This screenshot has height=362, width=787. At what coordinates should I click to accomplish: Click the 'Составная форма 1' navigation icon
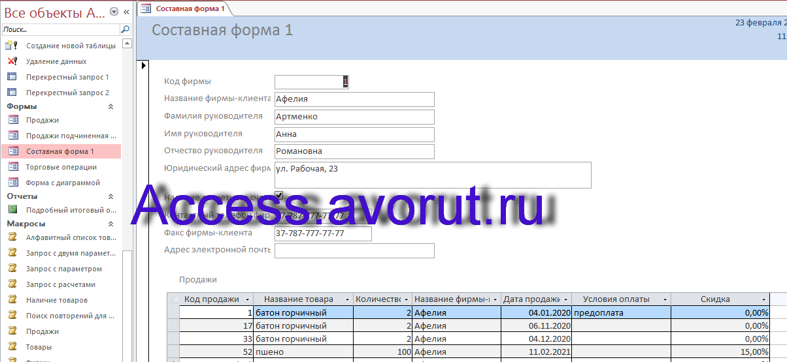[x=12, y=151]
